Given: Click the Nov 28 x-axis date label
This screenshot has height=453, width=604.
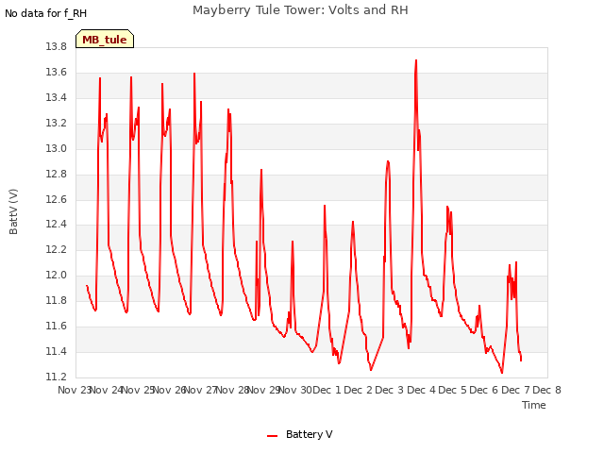Looking at the screenshot, I should click(233, 390).
